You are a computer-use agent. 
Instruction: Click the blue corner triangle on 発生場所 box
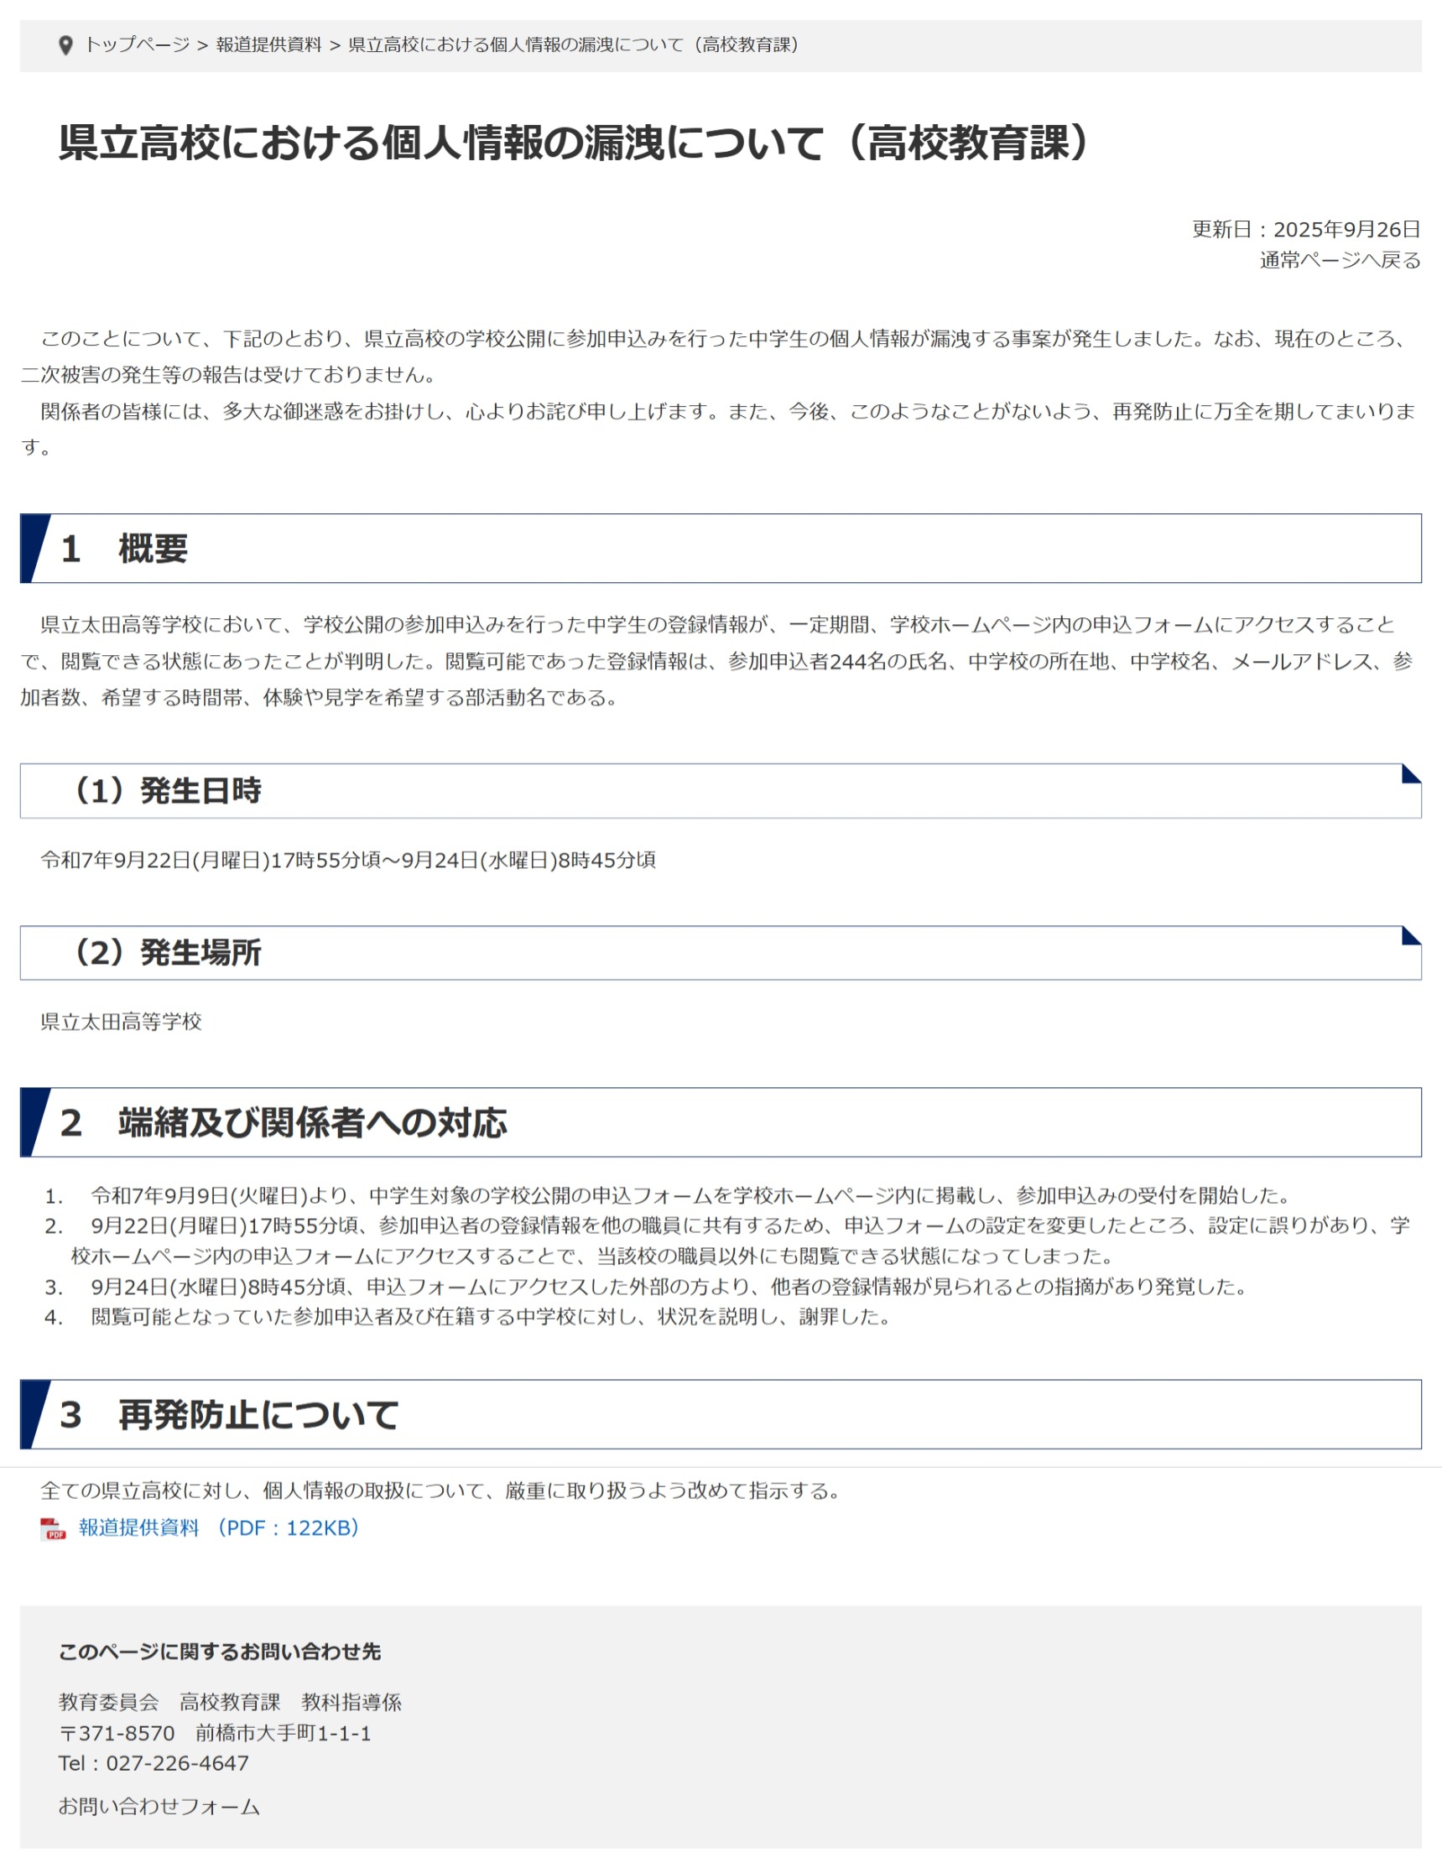(x=1411, y=936)
